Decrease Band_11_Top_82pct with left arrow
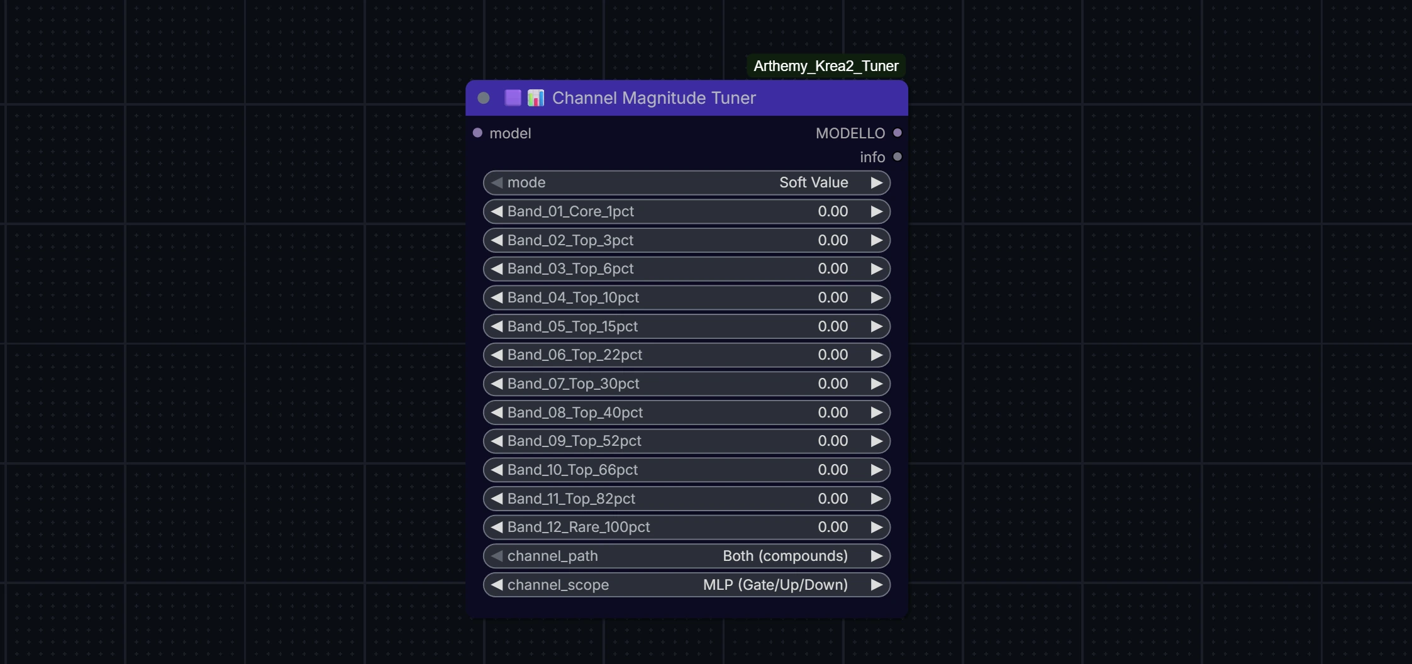The image size is (1412, 664). click(497, 499)
